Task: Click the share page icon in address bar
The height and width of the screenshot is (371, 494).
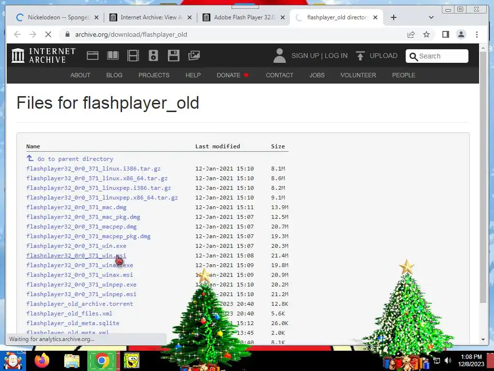Action: (411, 34)
